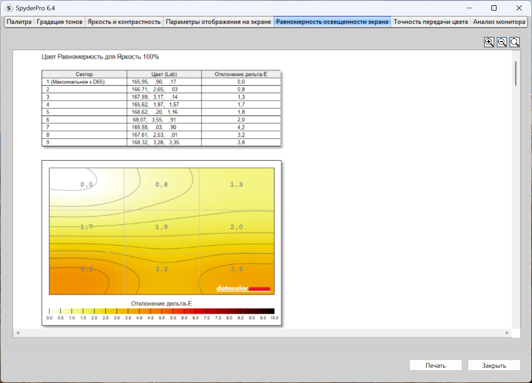532x383 pixels.
Task: Click the Закрыть button
Action: (494, 365)
